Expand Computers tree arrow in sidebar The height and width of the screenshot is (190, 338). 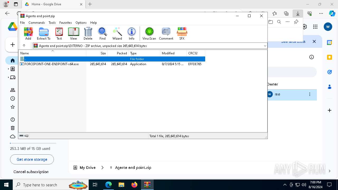8,78
